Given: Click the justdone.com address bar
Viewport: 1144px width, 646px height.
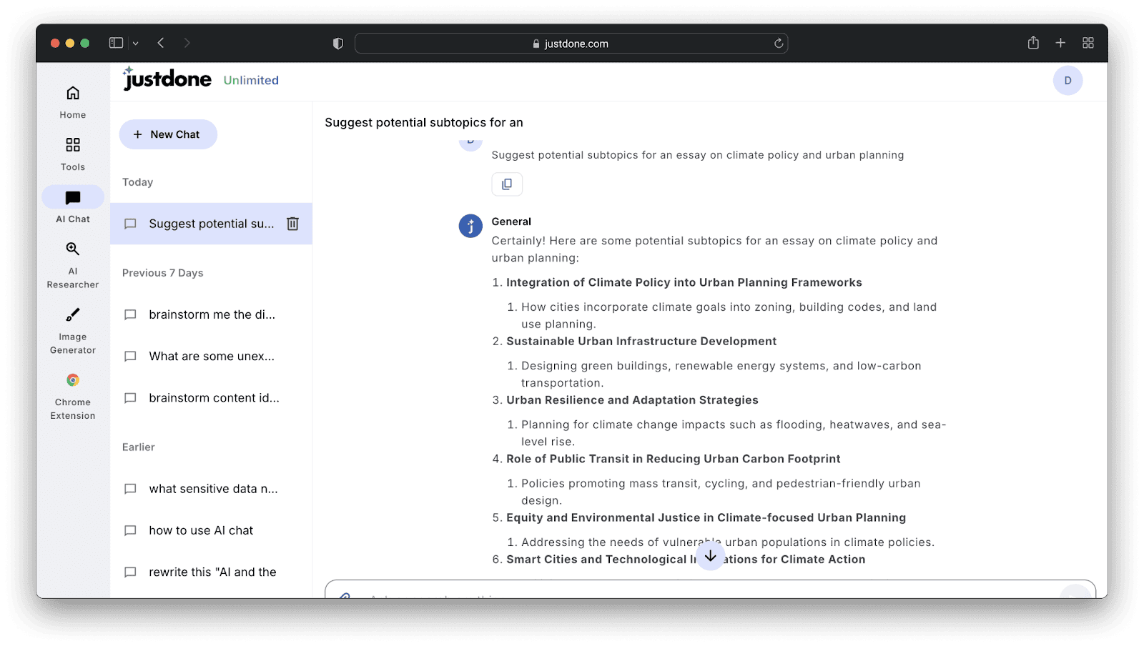Looking at the screenshot, I should click(x=571, y=44).
